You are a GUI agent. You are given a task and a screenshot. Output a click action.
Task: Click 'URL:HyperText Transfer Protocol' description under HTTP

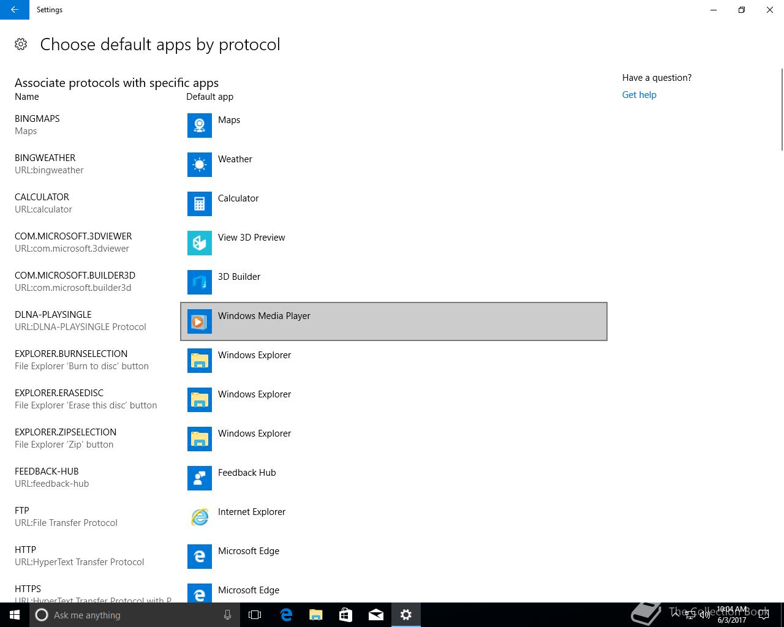[x=80, y=562]
